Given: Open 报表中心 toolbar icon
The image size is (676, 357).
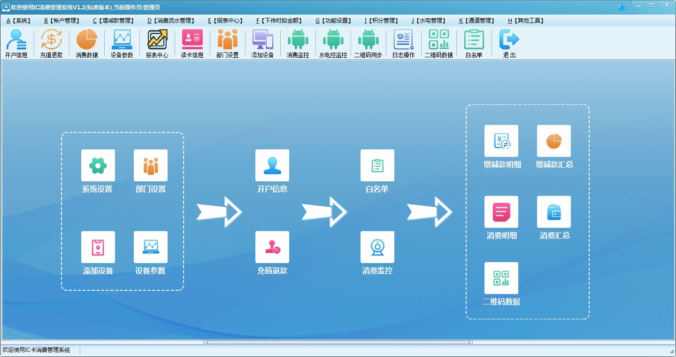Looking at the screenshot, I should [x=157, y=43].
